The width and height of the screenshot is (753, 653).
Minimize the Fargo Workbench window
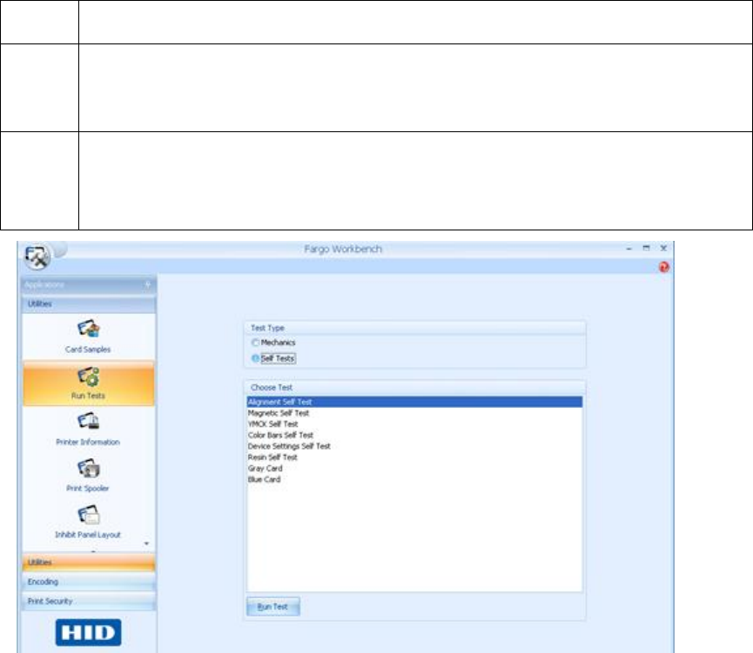click(629, 249)
